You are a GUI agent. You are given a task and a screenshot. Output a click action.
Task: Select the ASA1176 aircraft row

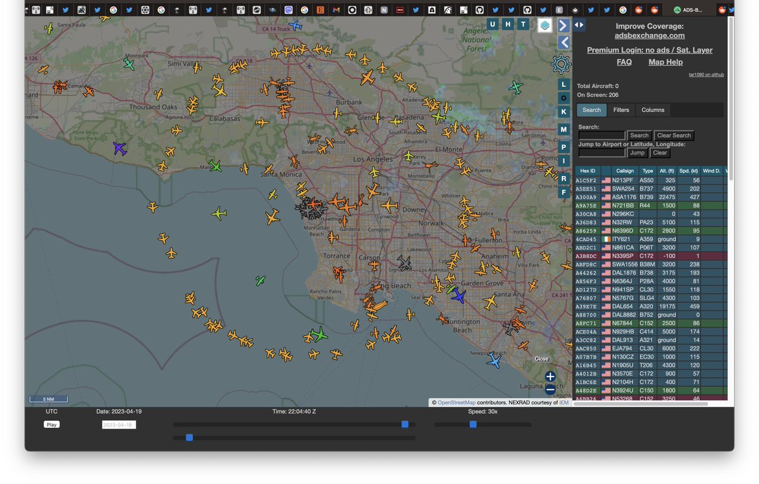(651, 197)
